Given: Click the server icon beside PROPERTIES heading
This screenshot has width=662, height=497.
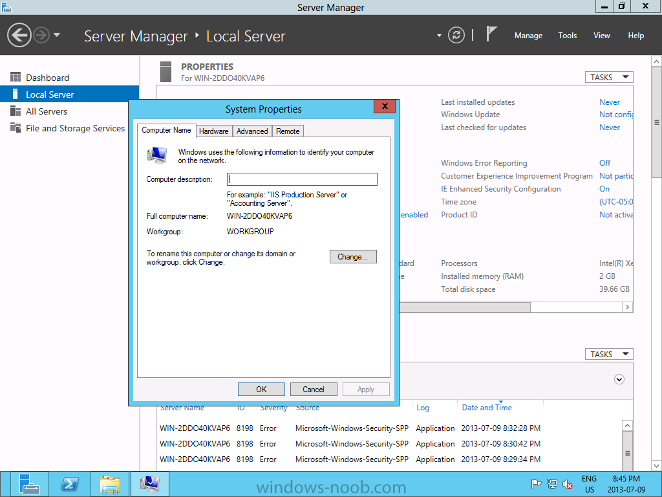Looking at the screenshot, I should coord(166,72).
